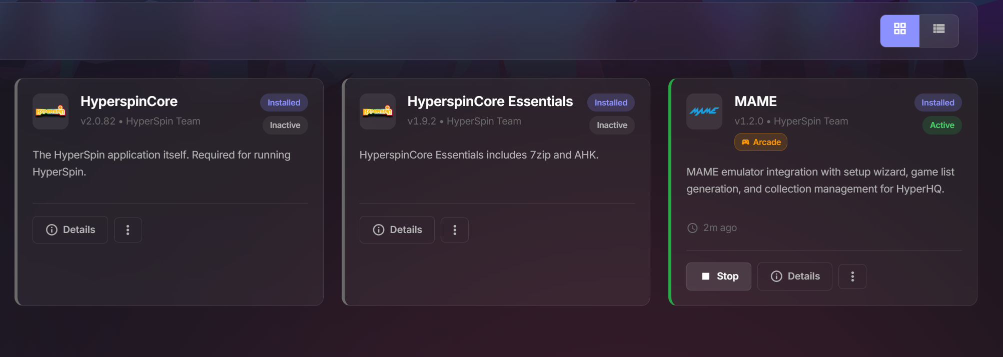Click the Active status badge on MAME
The width and height of the screenshot is (1003, 357).
coord(941,125)
